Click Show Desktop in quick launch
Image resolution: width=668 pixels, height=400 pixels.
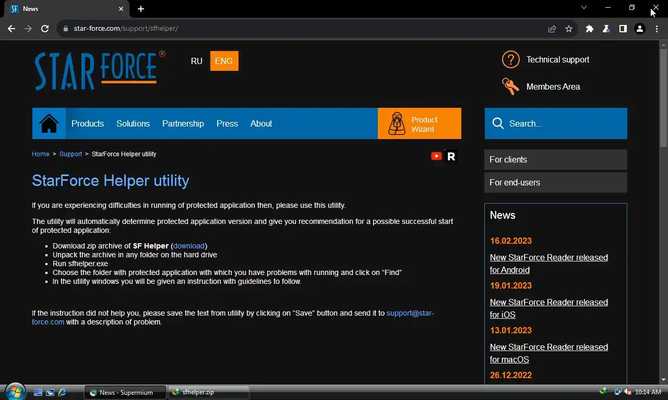tap(38, 392)
